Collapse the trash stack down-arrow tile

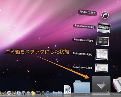101,85
